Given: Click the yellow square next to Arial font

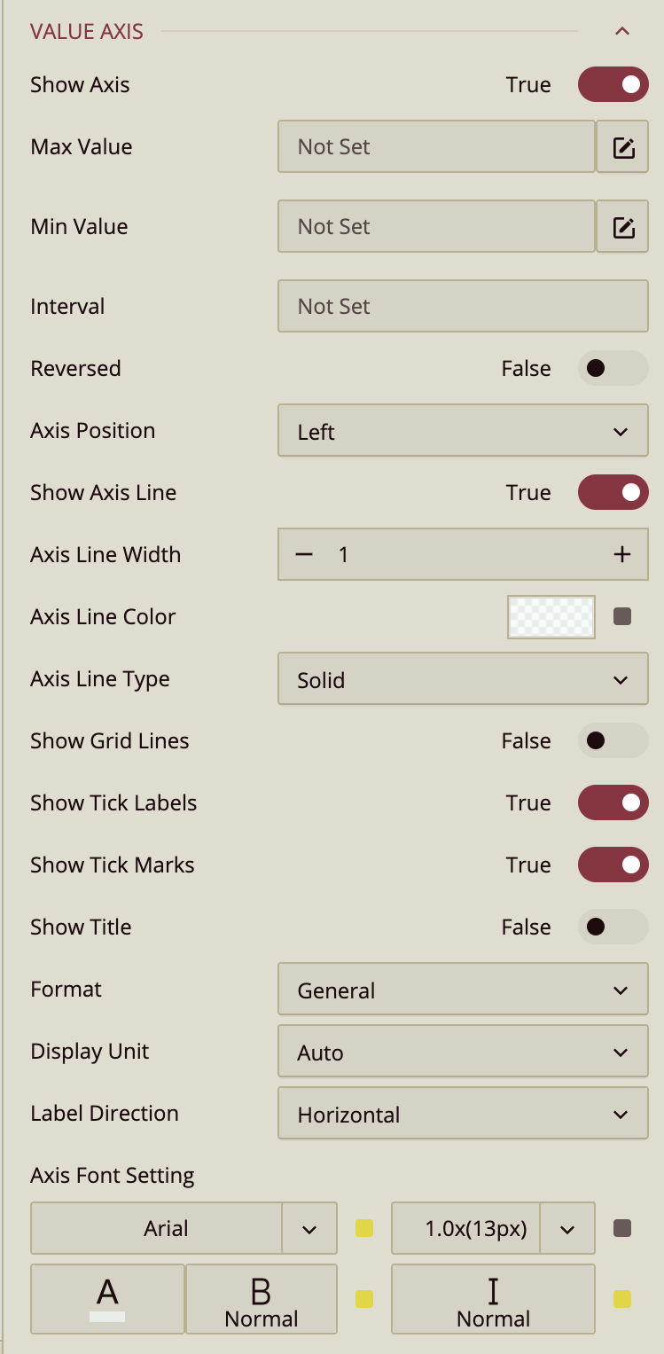Looking at the screenshot, I should pos(363,1229).
